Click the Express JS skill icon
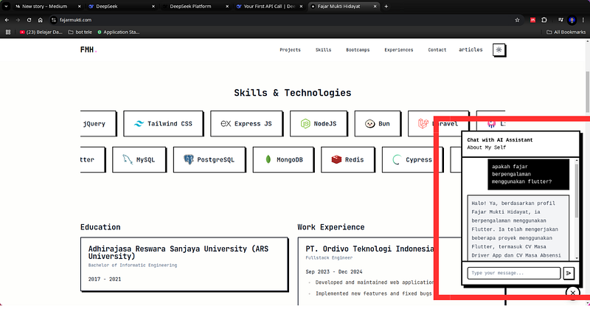The width and height of the screenshot is (590, 309). tap(226, 123)
